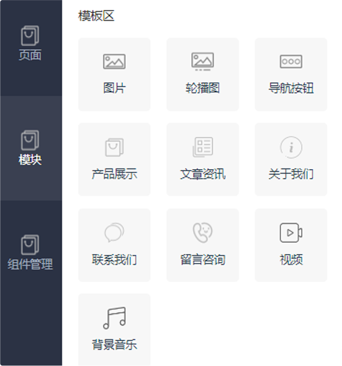
Task: Click the 产品展示 module label
Action: click(114, 174)
